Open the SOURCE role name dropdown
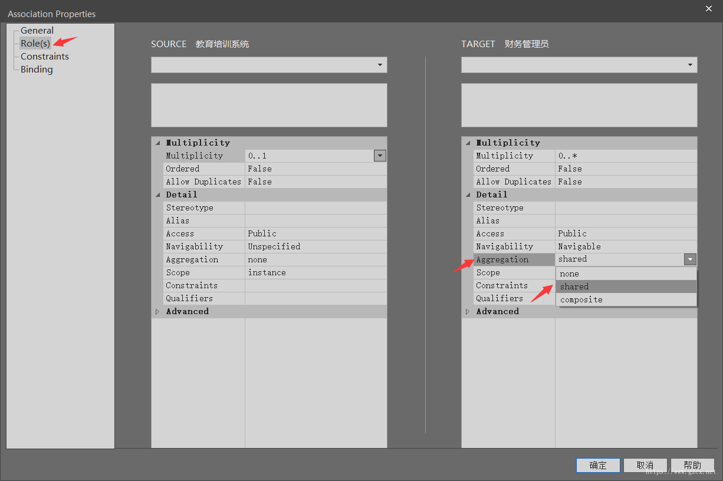The width and height of the screenshot is (723, 481). (x=380, y=65)
